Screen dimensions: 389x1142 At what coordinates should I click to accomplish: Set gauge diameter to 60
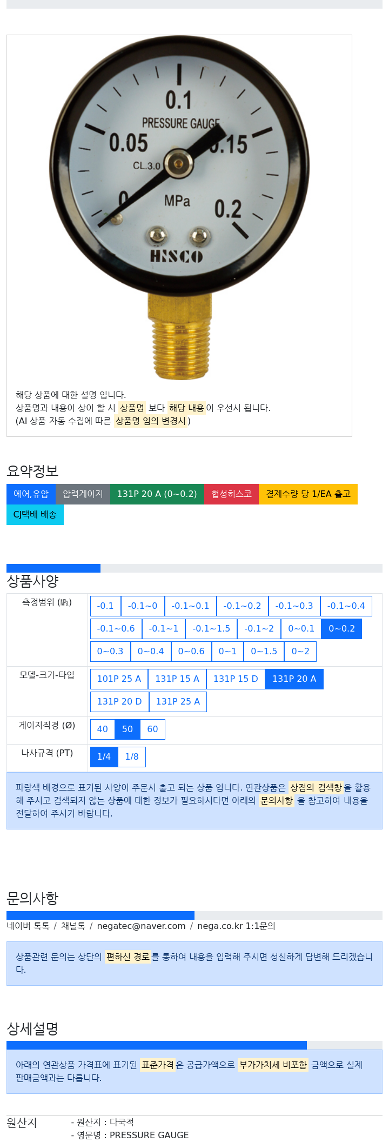pos(153,729)
